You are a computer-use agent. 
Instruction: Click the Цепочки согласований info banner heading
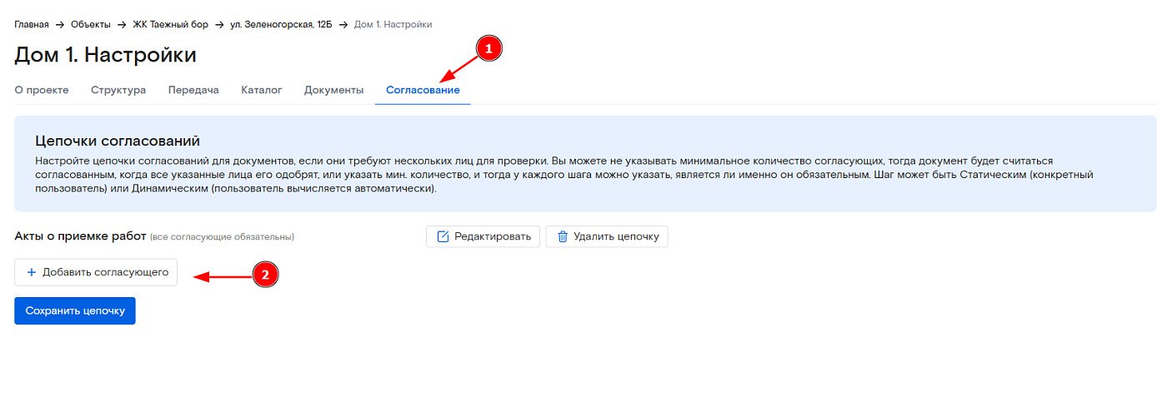(x=118, y=141)
